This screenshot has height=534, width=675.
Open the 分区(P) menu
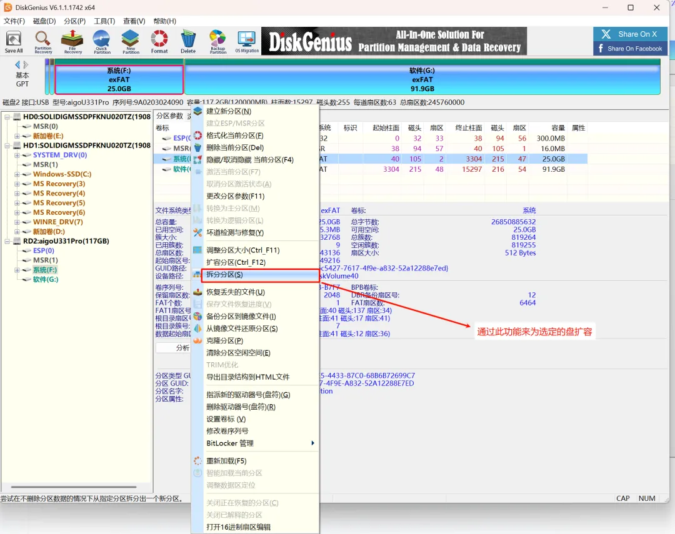tap(74, 21)
